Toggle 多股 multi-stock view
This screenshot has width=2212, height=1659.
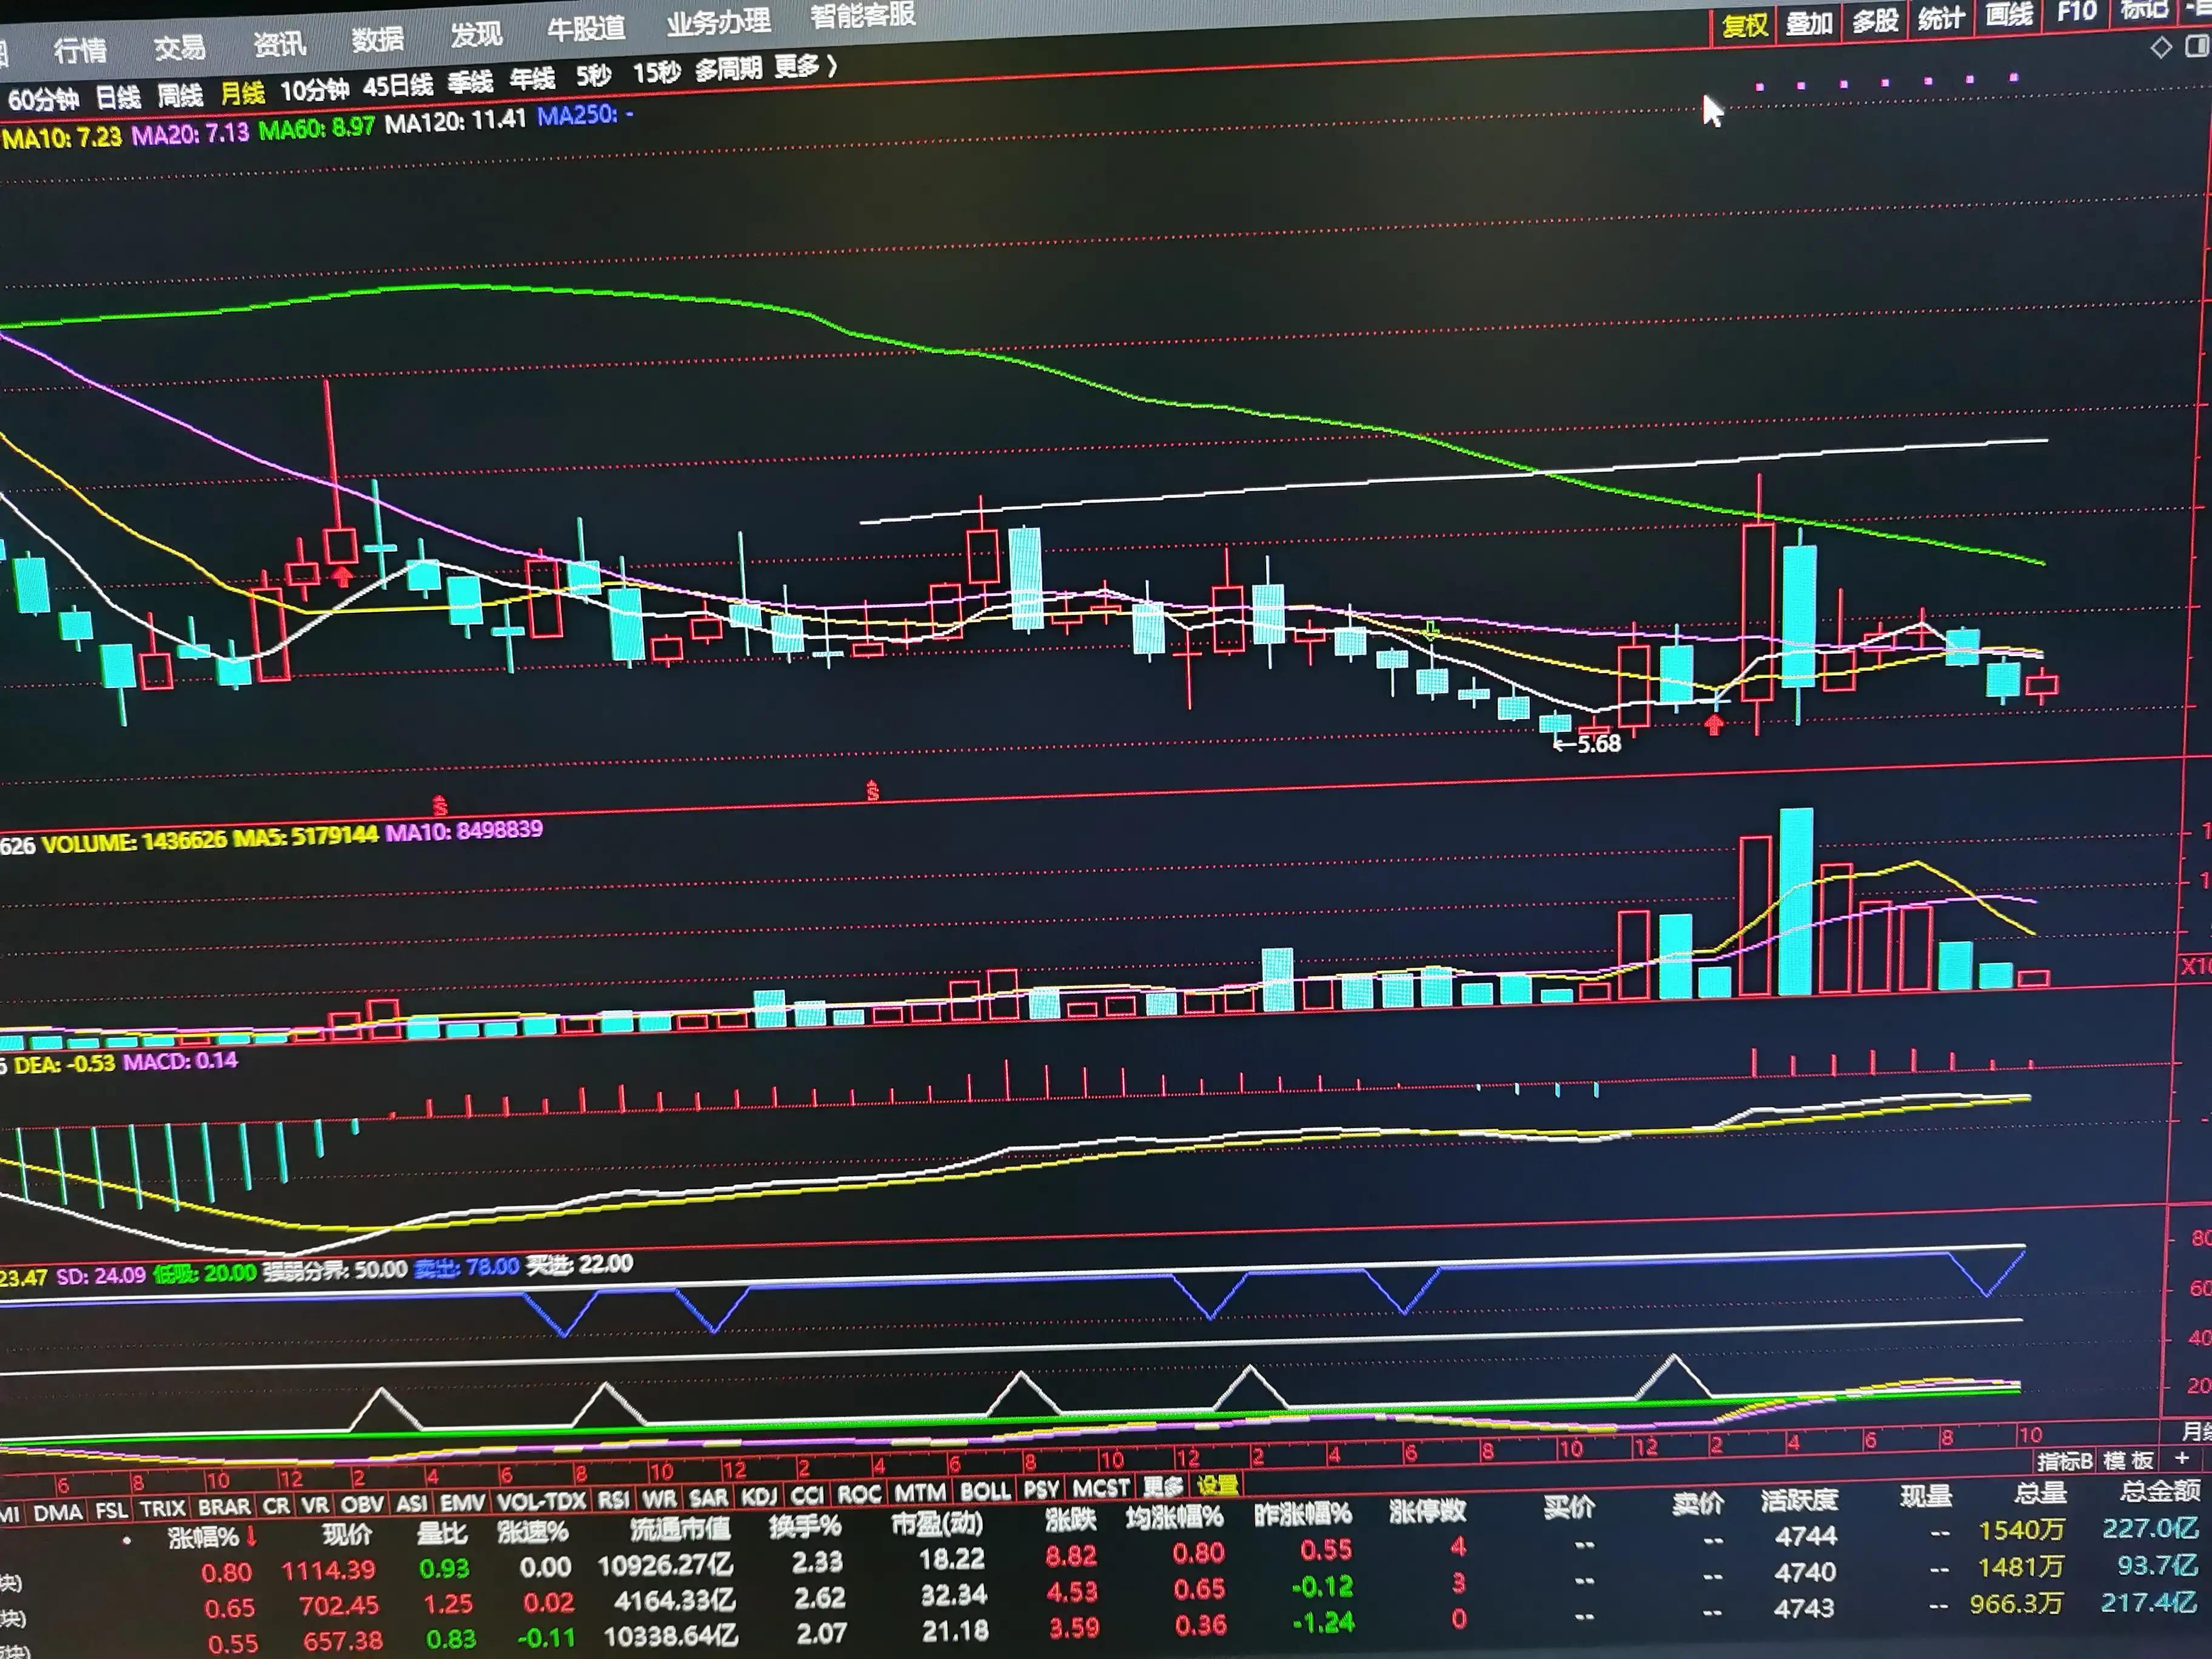(x=1875, y=21)
